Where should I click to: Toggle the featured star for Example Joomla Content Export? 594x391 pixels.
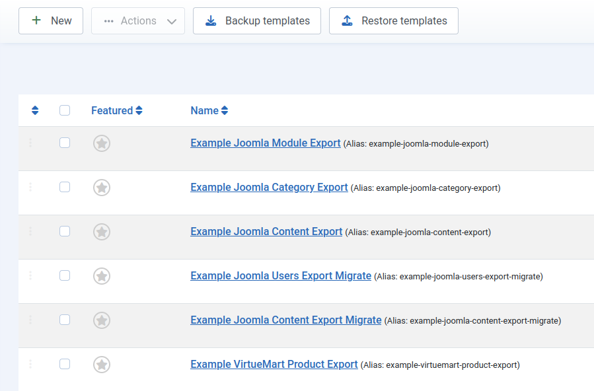tap(101, 231)
